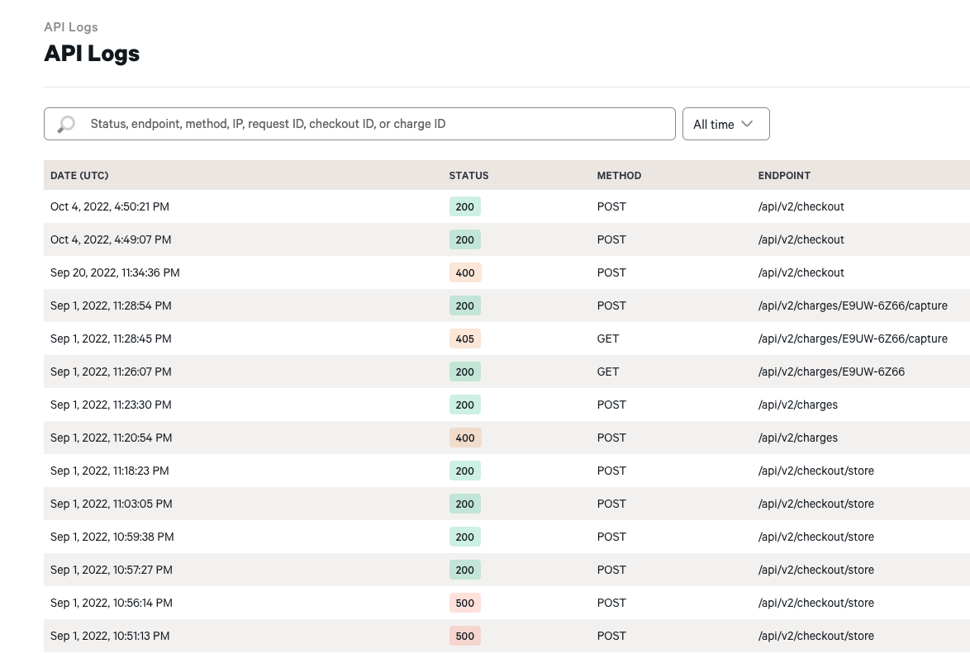Viewport: 970px width, 653px height.
Task: Click the /api/v2/checkout/store endpoint at 11:18:23 PM
Action: click(x=815, y=471)
